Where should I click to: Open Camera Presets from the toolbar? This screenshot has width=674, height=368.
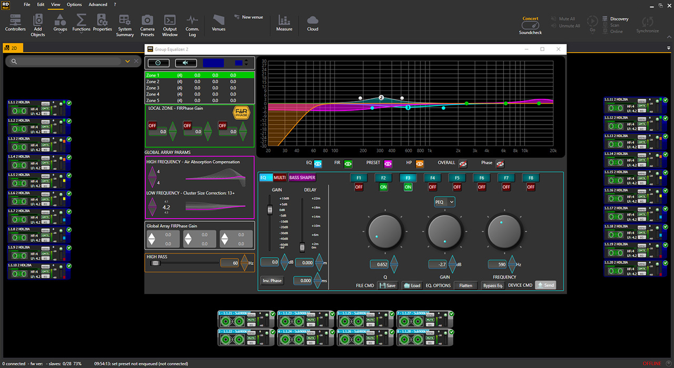click(147, 24)
